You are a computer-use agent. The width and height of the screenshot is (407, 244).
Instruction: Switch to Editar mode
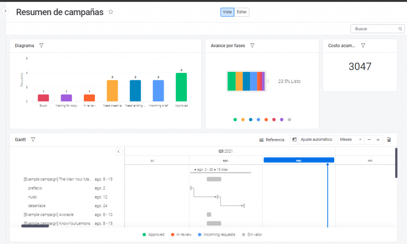coord(242,12)
